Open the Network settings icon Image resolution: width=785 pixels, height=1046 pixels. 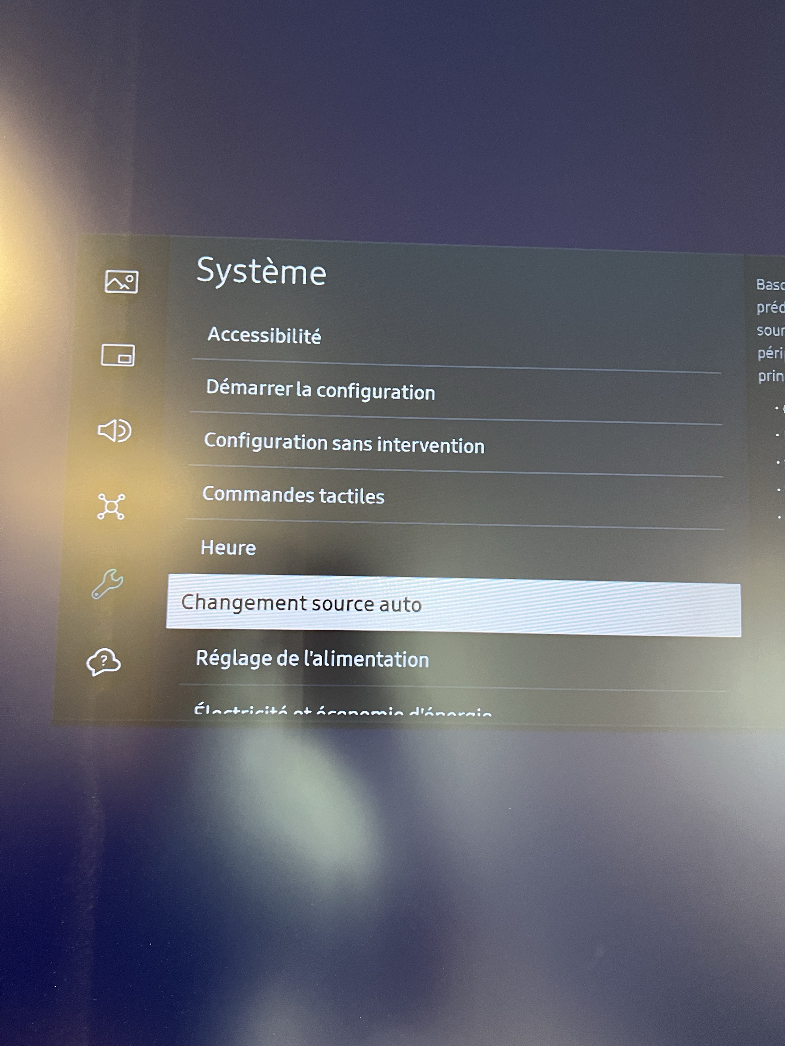point(111,507)
